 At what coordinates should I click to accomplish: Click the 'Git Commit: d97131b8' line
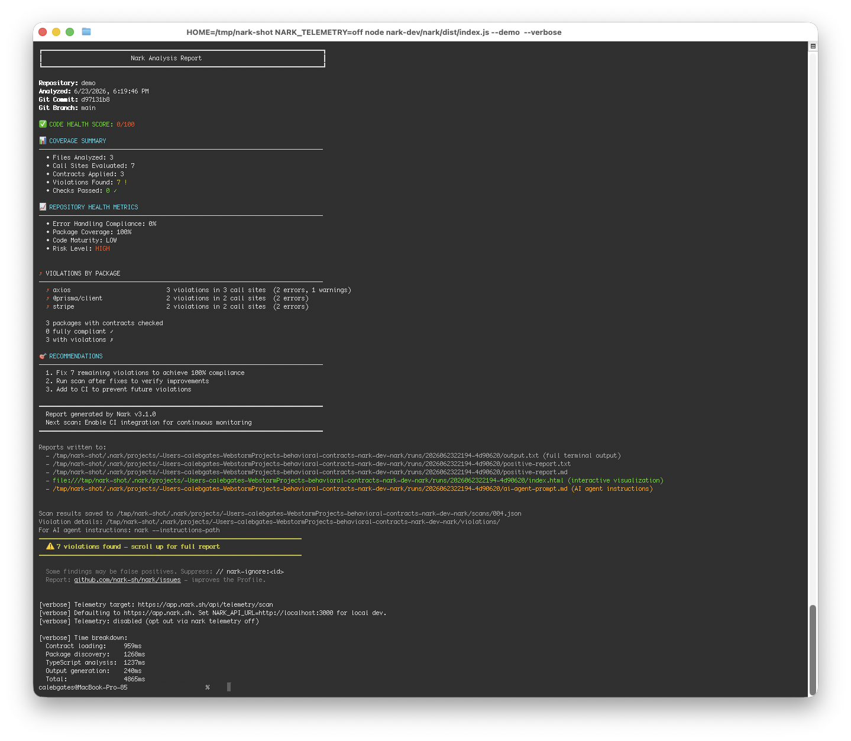(x=74, y=100)
